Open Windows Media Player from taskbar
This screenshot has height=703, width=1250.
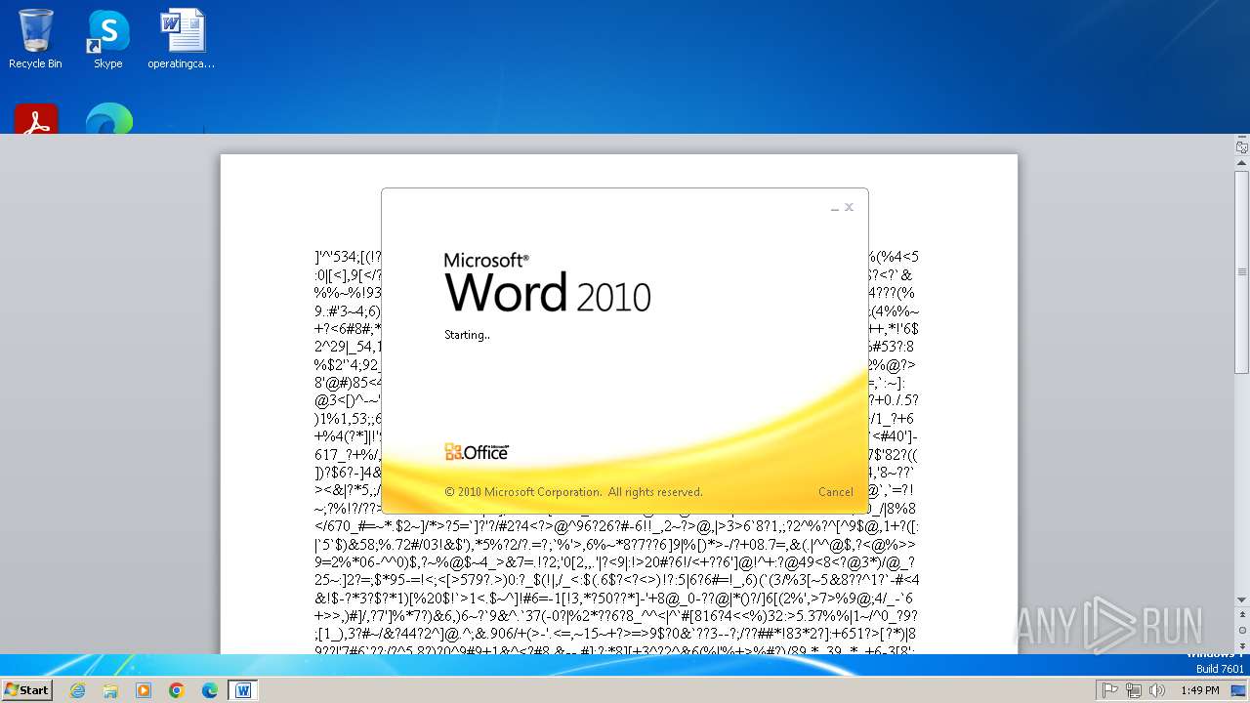coord(144,690)
